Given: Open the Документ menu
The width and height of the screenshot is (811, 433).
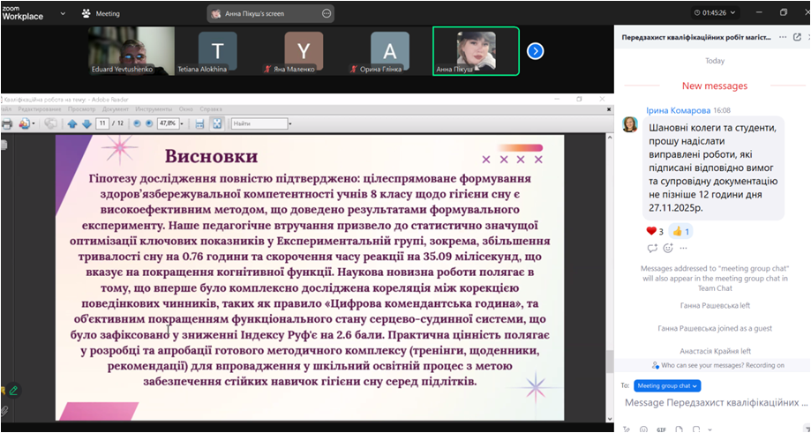Looking at the screenshot, I should click(116, 109).
